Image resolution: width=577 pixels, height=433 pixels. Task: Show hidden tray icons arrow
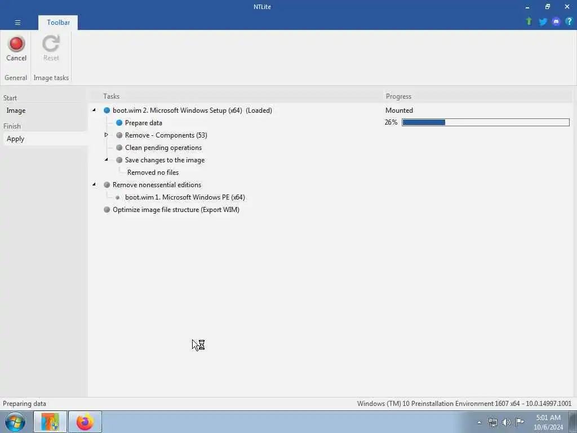(x=479, y=423)
